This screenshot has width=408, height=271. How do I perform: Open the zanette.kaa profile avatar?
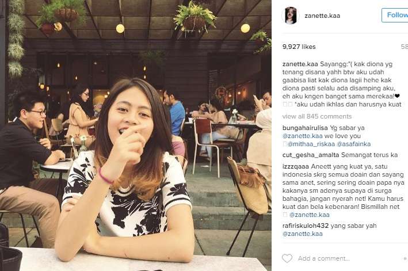(291, 16)
